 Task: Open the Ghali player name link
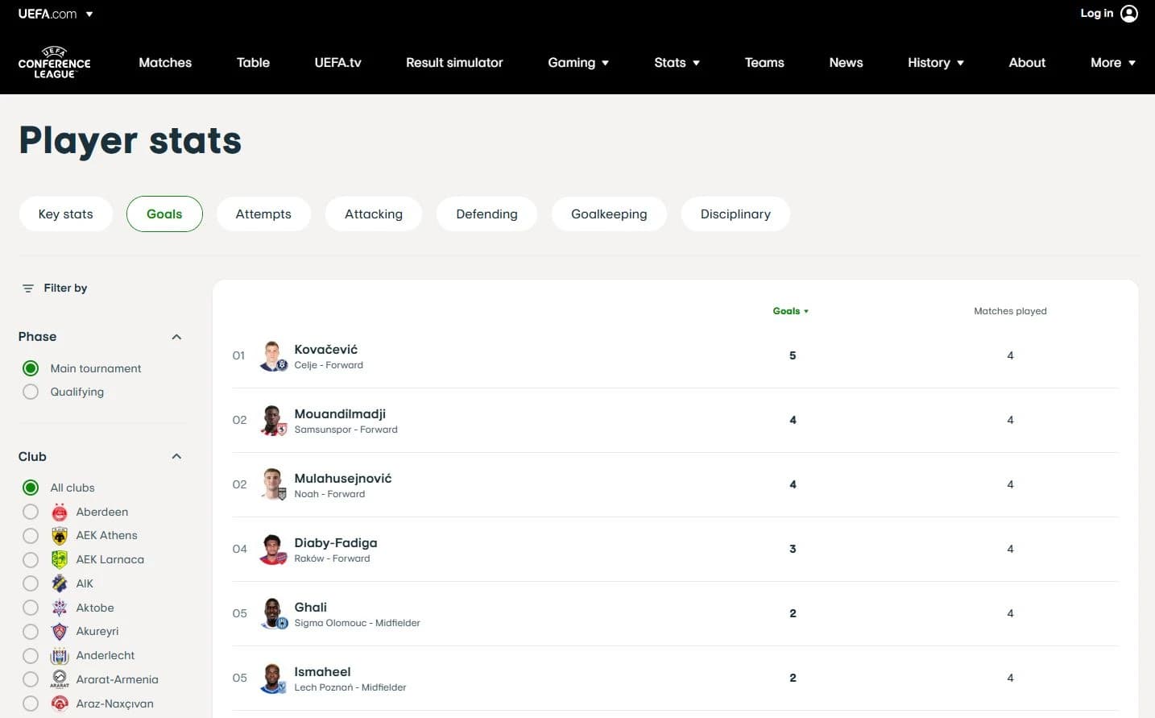click(310, 608)
